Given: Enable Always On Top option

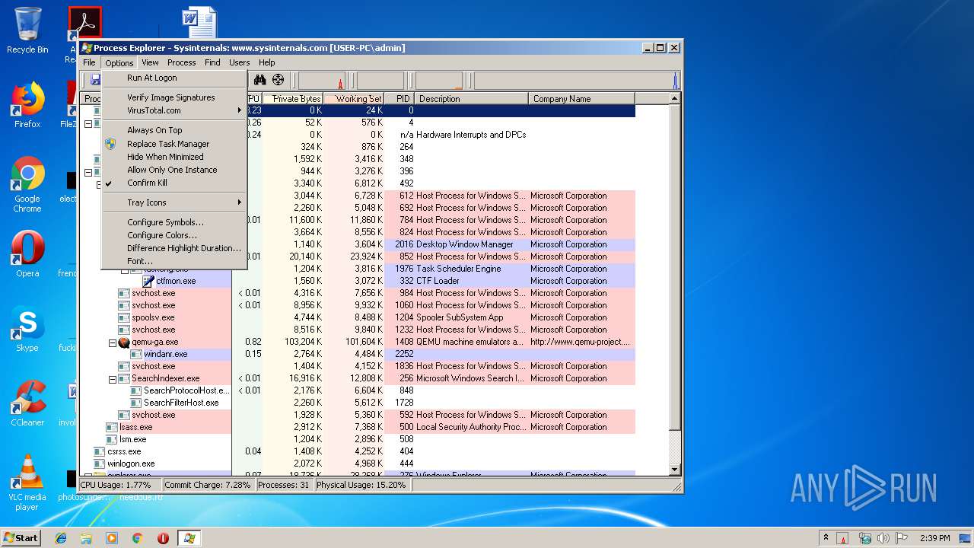Looking at the screenshot, I should [x=174, y=130].
